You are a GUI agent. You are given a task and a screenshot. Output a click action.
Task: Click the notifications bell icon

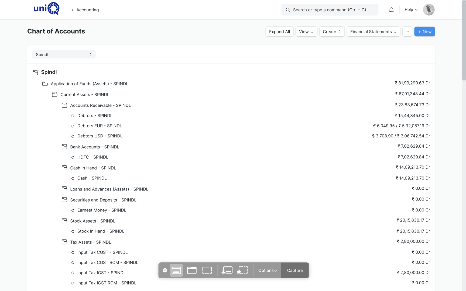point(391,10)
